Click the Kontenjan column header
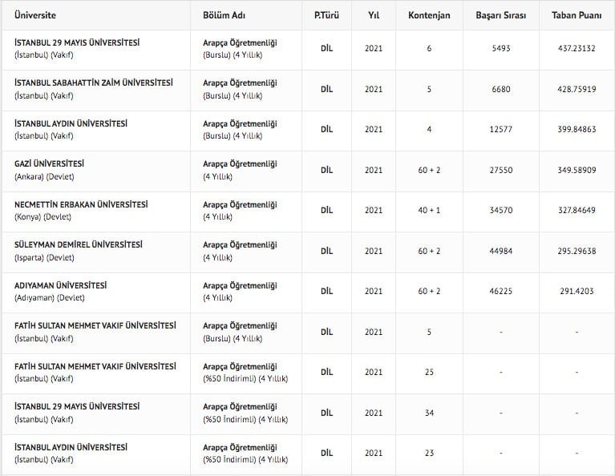Screen dimensions: 615x476 click(x=429, y=15)
